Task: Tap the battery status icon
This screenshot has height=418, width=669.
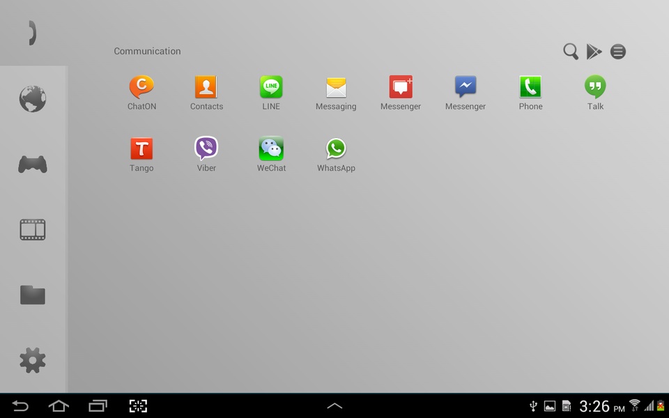Action: click(661, 405)
